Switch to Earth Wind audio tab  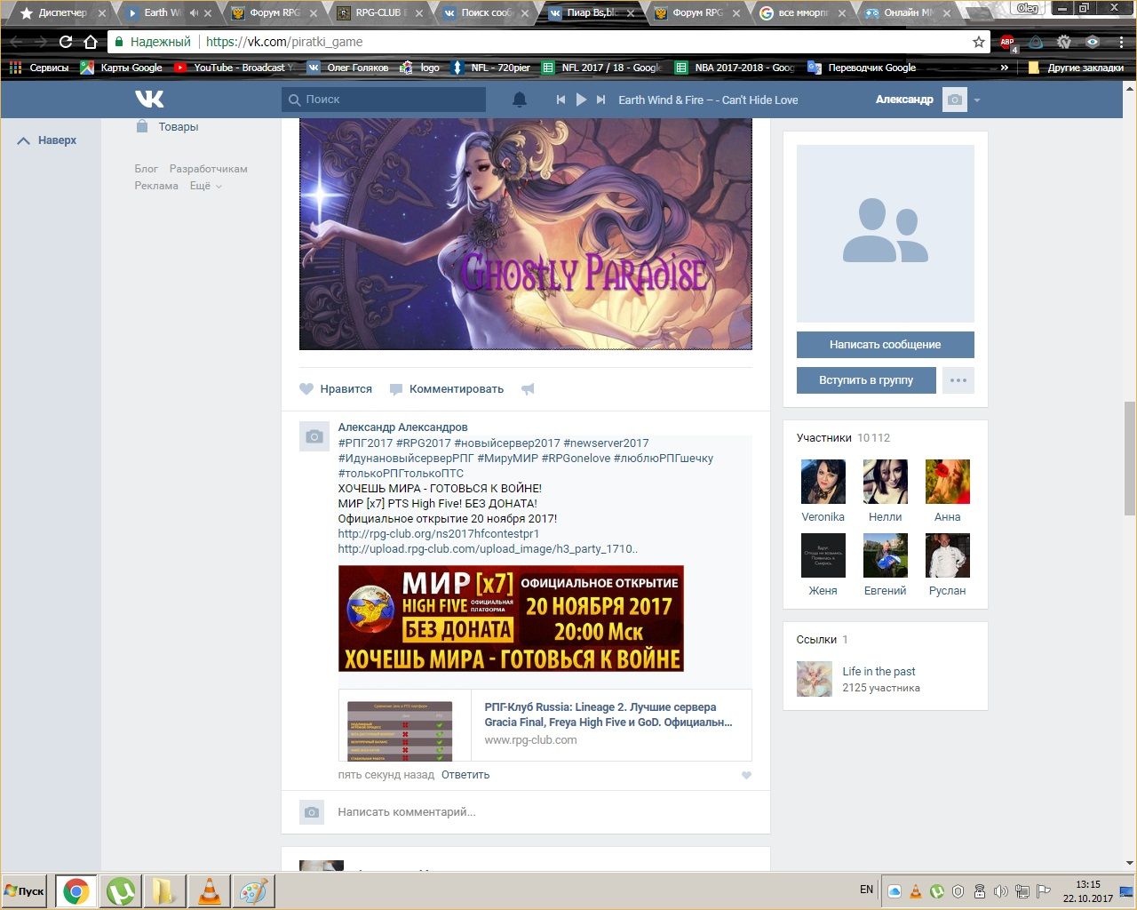coord(168,13)
